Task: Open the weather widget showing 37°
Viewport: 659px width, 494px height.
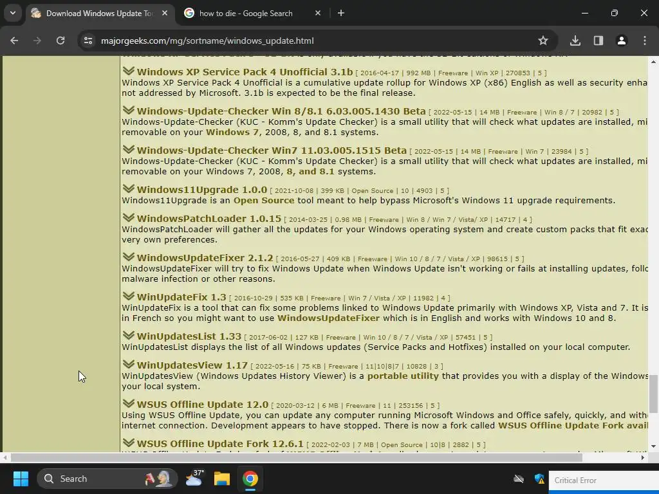Action: (x=194, y=479)
